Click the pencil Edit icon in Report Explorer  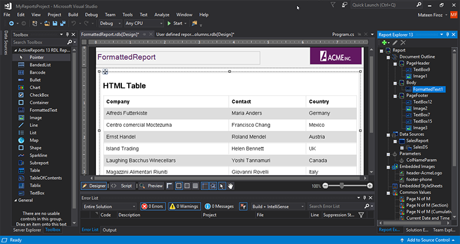[x=395, y=42]
